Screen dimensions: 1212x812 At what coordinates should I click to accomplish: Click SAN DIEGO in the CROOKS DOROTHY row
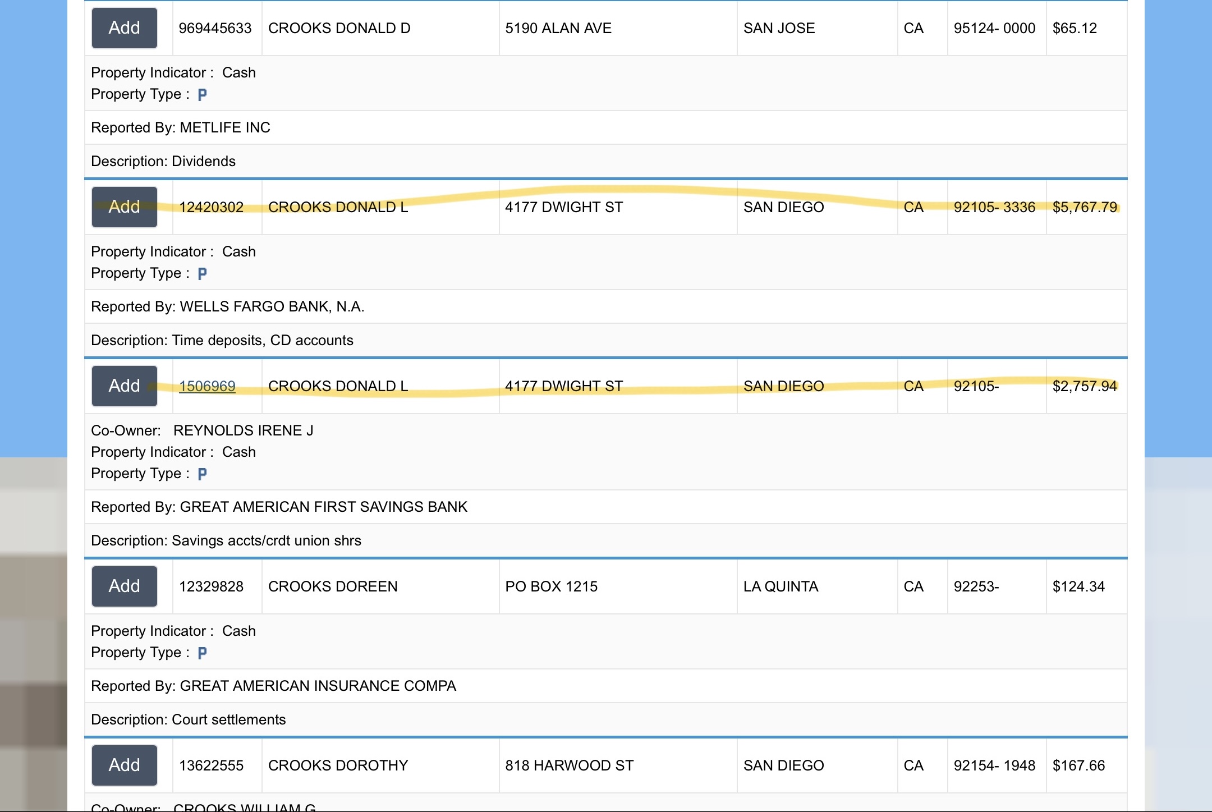click(x=784, y=765)
